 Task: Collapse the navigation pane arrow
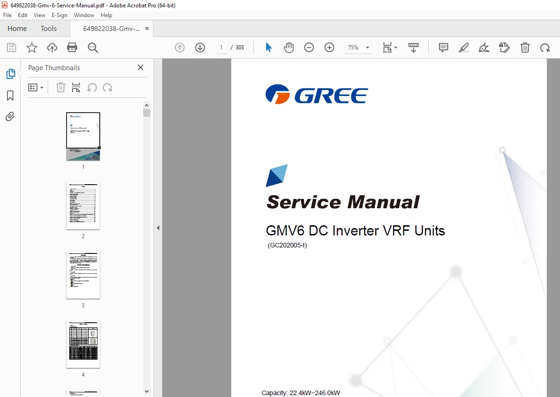pyautogui.click(x=158, y=228)
